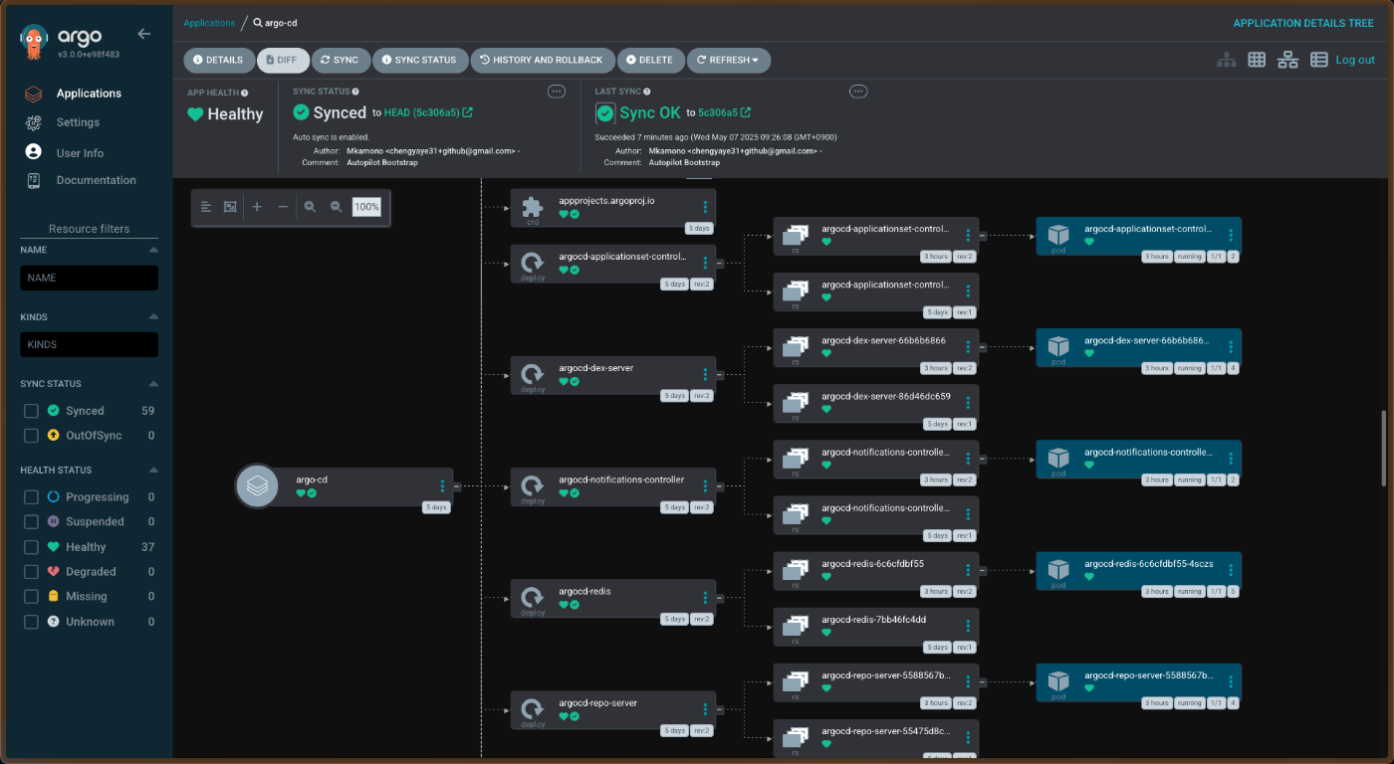Click the pod cube icon of argocd-redis-6c6cfdbf55-4sczs
The width and height of the screenshot is (1394, 764).
[x=1057, y=568]
